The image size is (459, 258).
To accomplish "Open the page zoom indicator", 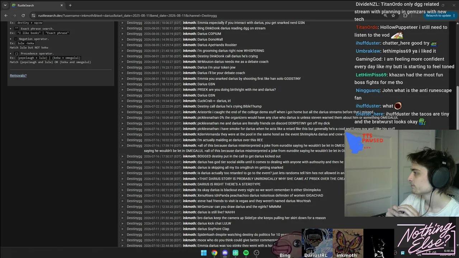I will tap(385, 15).
